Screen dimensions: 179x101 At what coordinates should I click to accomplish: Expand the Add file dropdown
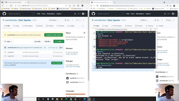(x=48, y=42)
